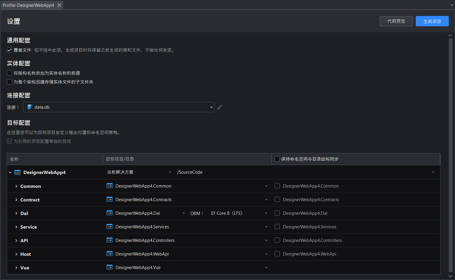This screenshot has height=280, width=455.
Task: Check the DesignerWebApp4.Dal namespace checkbox
Action: pyautogui.click(x=277, y=213)
